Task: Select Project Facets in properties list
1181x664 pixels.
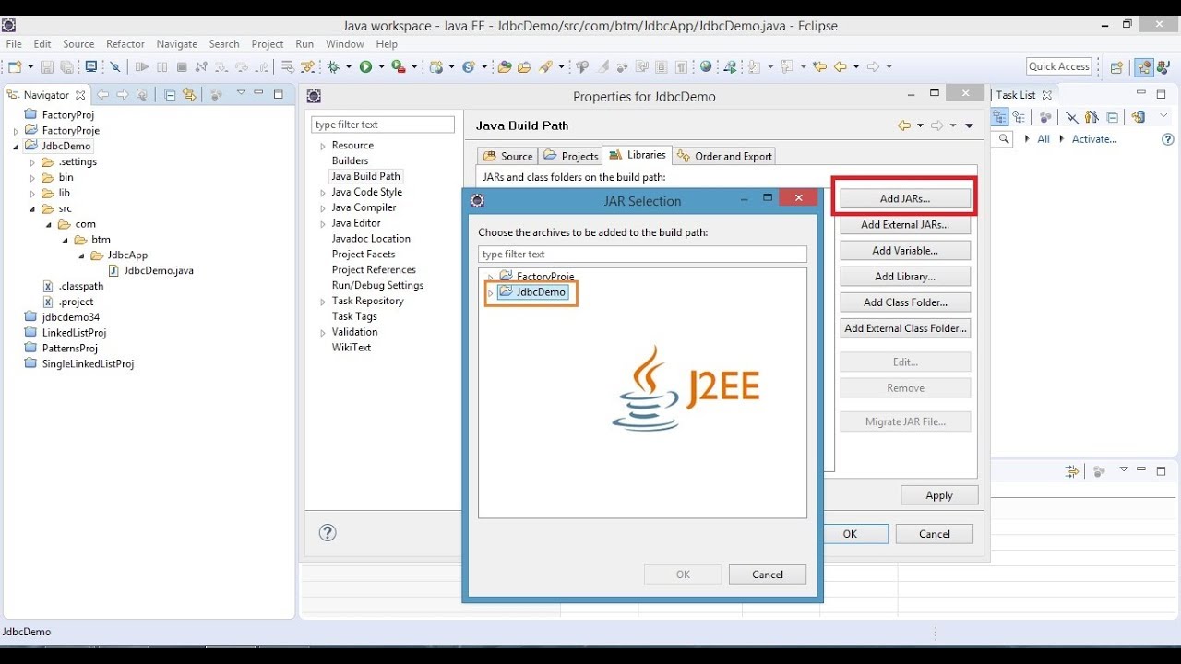Action: pos(364,255)
